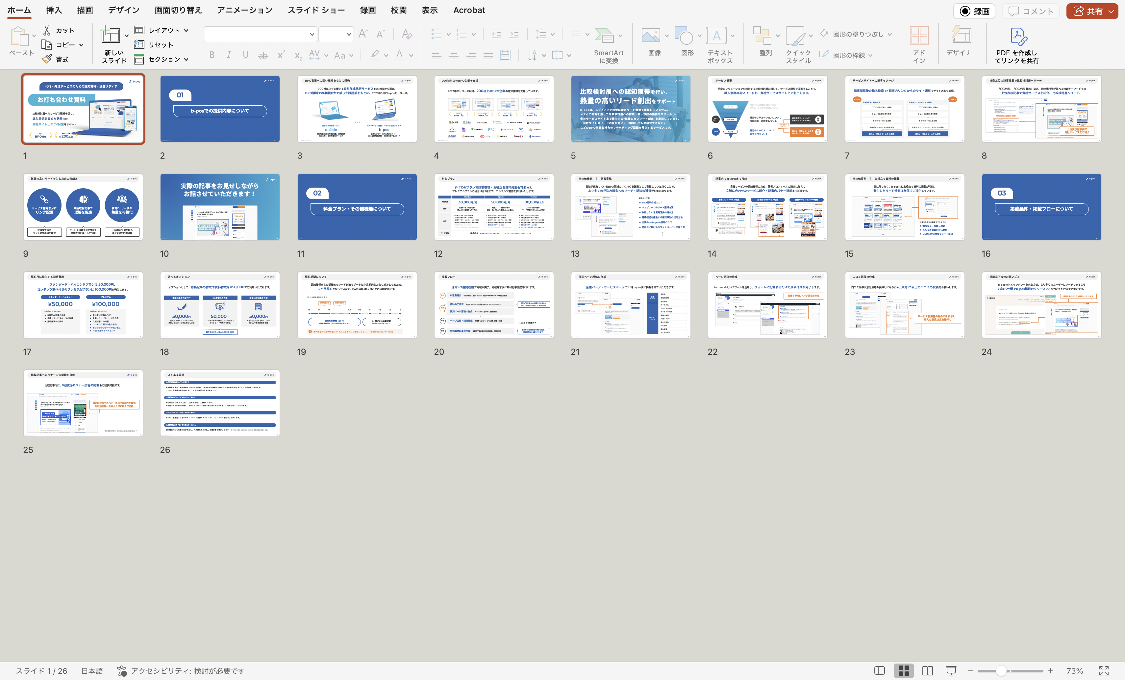The height and width of the screenshot is (680, 1125).
Task: Insert a picture with 画像 icon
Action: point(651,36)
